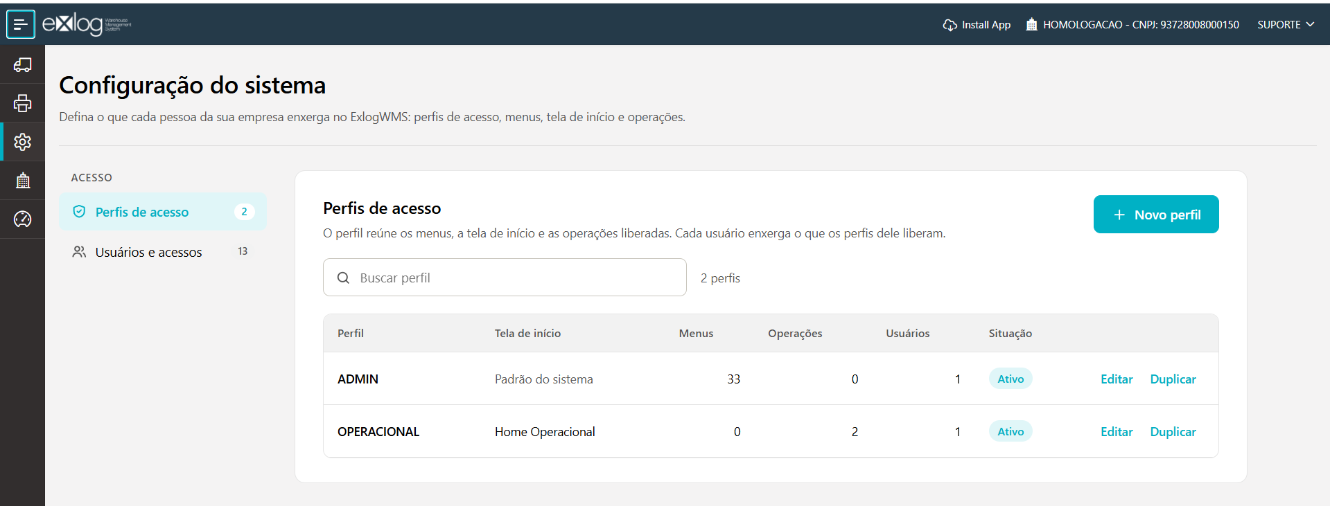1330x506 pixels.
Task: Open the building icon in sidebar
Action: 22,181
